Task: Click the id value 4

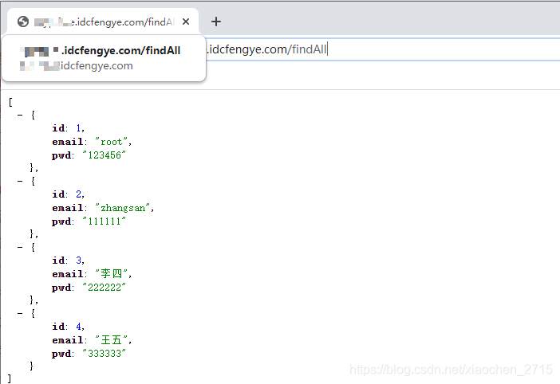Action: (x=78, y=327)
